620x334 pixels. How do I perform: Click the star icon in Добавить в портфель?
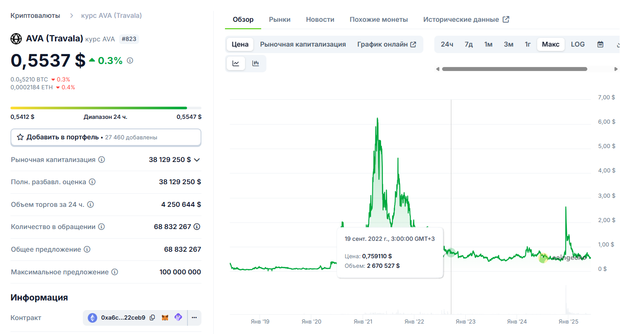point(20,137)
